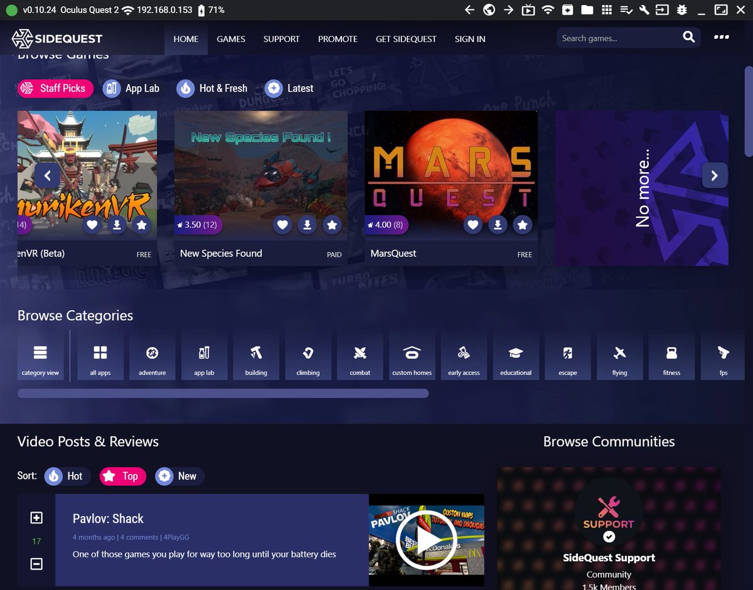Viewport: 753px width, 590px height.
Task: Sort video posts by New
Action: [179, 476]
